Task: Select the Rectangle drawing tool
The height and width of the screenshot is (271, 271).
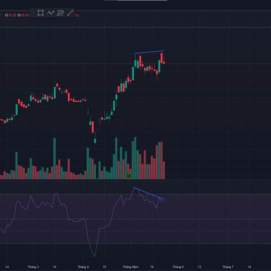Action: (x=41, y=13)
